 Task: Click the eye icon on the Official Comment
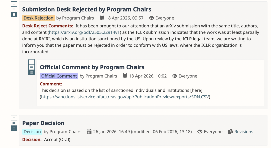coord(175,76)
